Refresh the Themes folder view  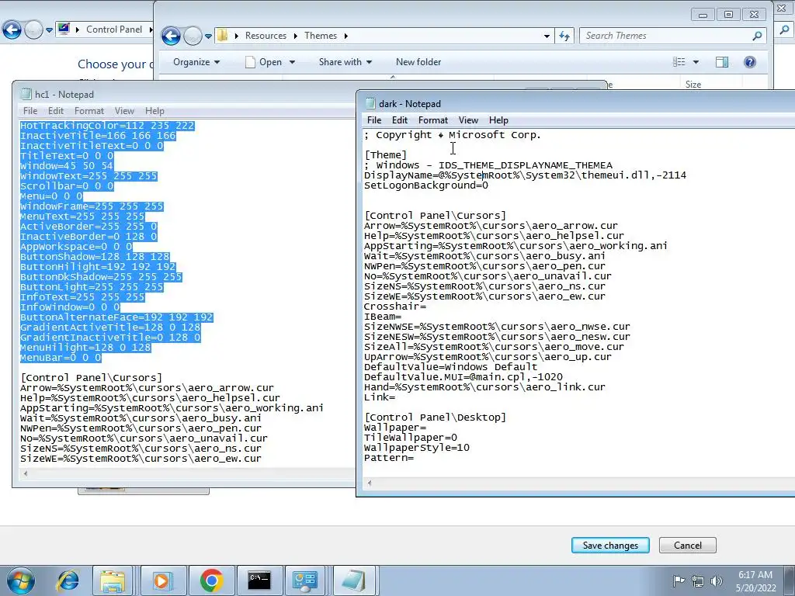[x=564, y=36]
